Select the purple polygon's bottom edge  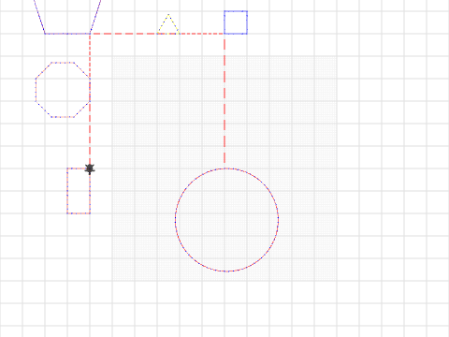[x=67, y=34]
